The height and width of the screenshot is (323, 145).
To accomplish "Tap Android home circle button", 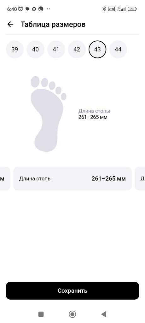I will (x=72, y=314).
